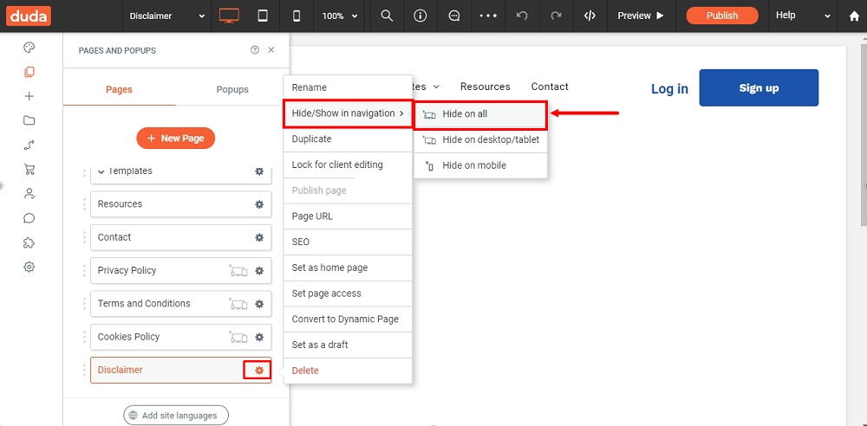Click the Sign up button on site
The height and width of the screenshot is (426, 867).
(x=759, y=87)
